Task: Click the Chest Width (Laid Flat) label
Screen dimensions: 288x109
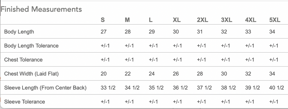Action: click(x=31, y=74)
